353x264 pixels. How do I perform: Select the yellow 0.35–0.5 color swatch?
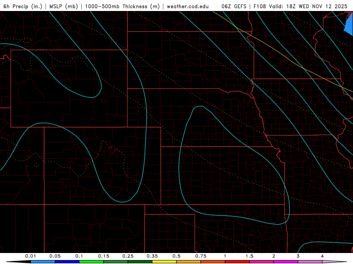(x=164, y=262)
